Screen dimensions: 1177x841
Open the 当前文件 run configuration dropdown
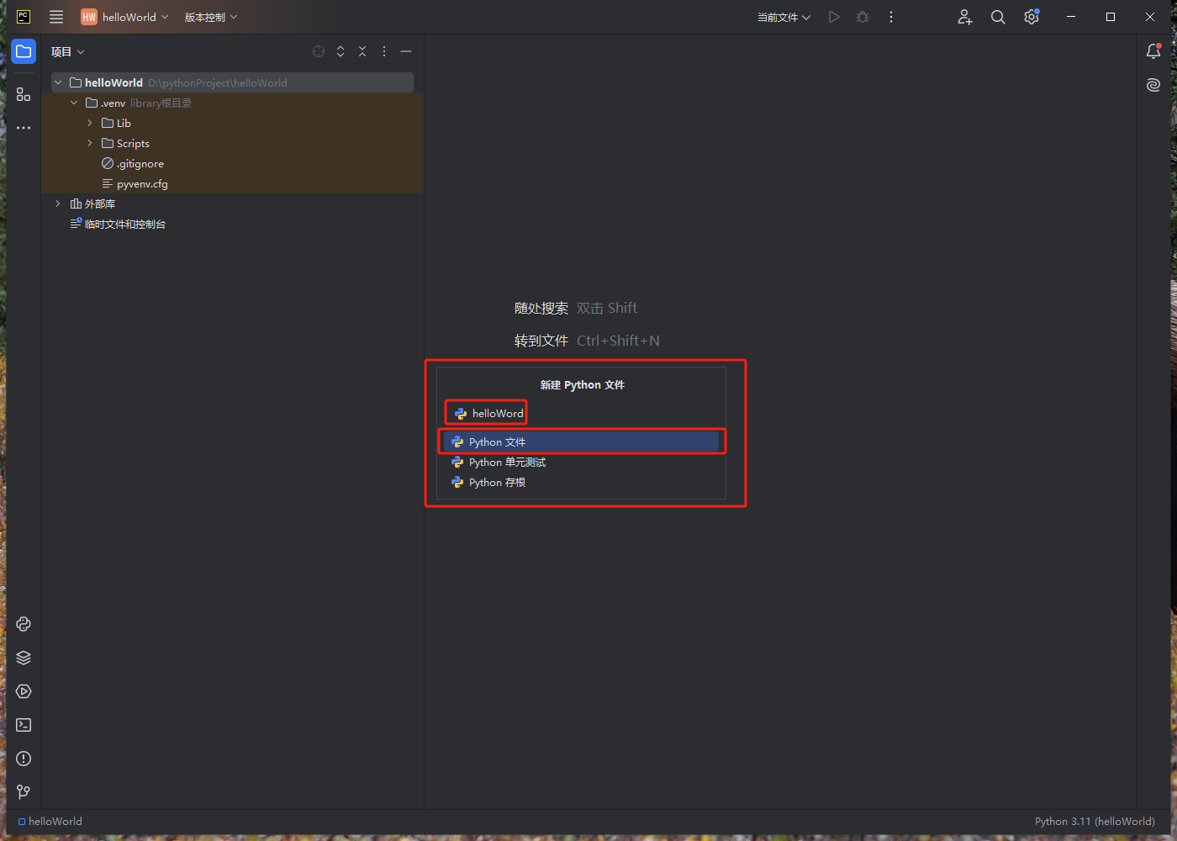tap(784, 17)
